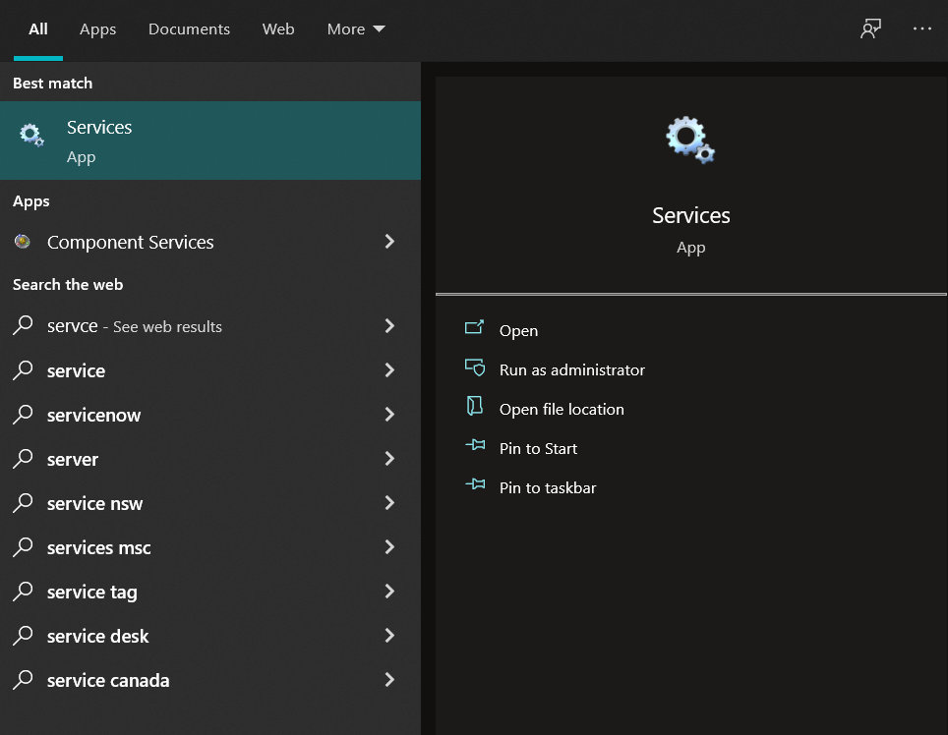Choose Pin to Start
Viewport: 948px width, 735px height.
(538, 449)
